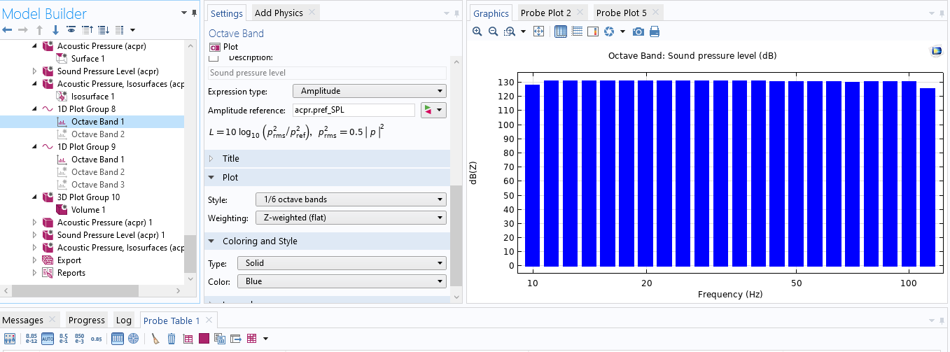The width and height of the screenshot is (950, 352).
Task: Select Octave Band 2 under 1D Plot Group 8
Action: pyautogui.click(x=98, y=134)
